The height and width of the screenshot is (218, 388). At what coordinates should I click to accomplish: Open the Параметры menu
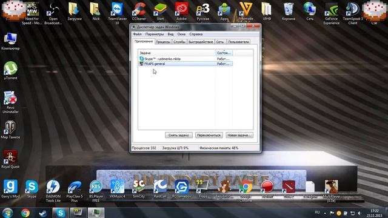(x=155, y=34)
